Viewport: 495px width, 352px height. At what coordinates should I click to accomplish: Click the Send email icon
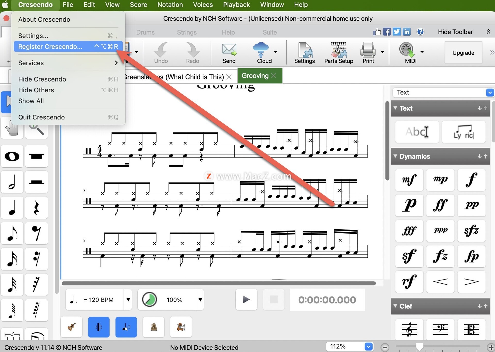coord(229,53)
